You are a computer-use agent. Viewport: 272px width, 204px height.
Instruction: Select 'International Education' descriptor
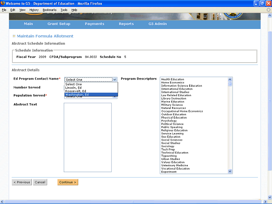(x=177, y=89)
